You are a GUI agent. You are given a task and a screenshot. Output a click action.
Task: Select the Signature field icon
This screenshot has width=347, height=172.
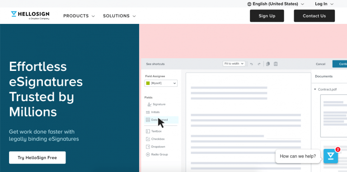[x=150, y=104]
